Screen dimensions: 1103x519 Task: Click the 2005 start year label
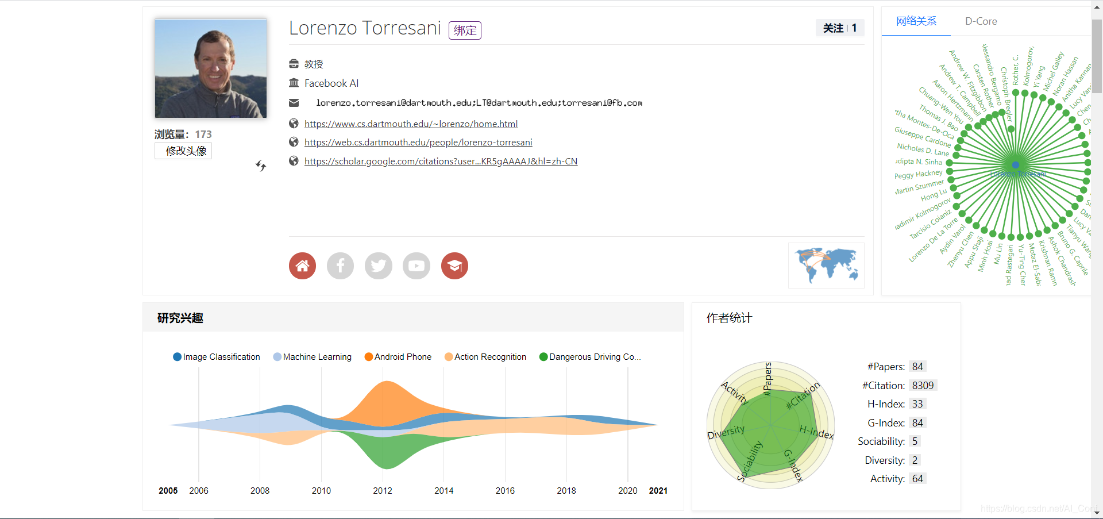point(168,490)
